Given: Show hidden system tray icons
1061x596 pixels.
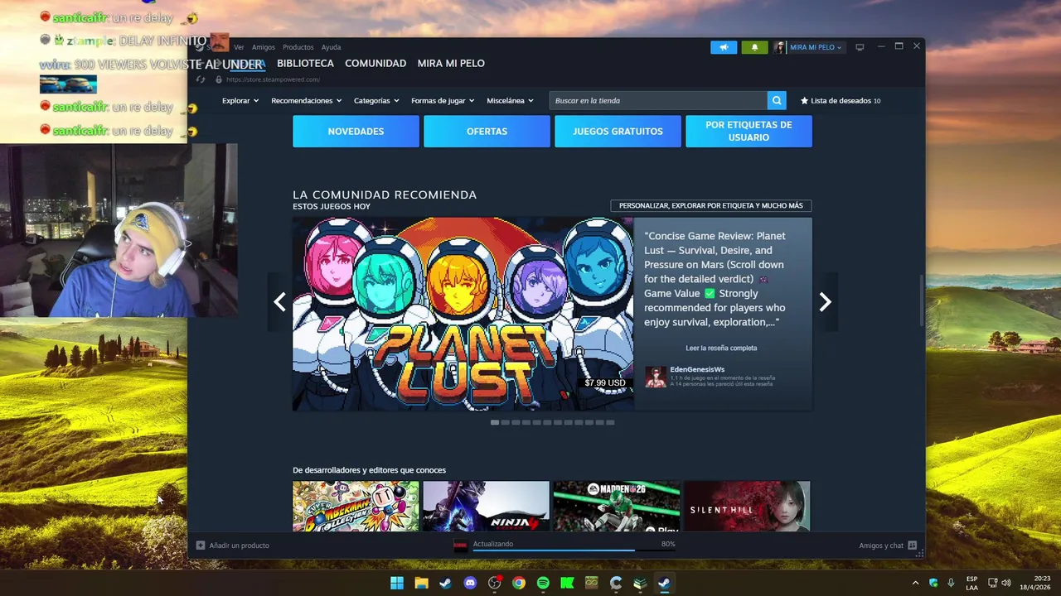Looking at the screenshot, I should (915, 583).
